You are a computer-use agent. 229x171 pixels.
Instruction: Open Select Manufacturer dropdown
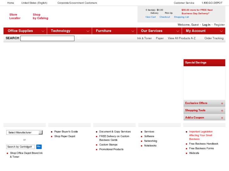coord(25,132)
